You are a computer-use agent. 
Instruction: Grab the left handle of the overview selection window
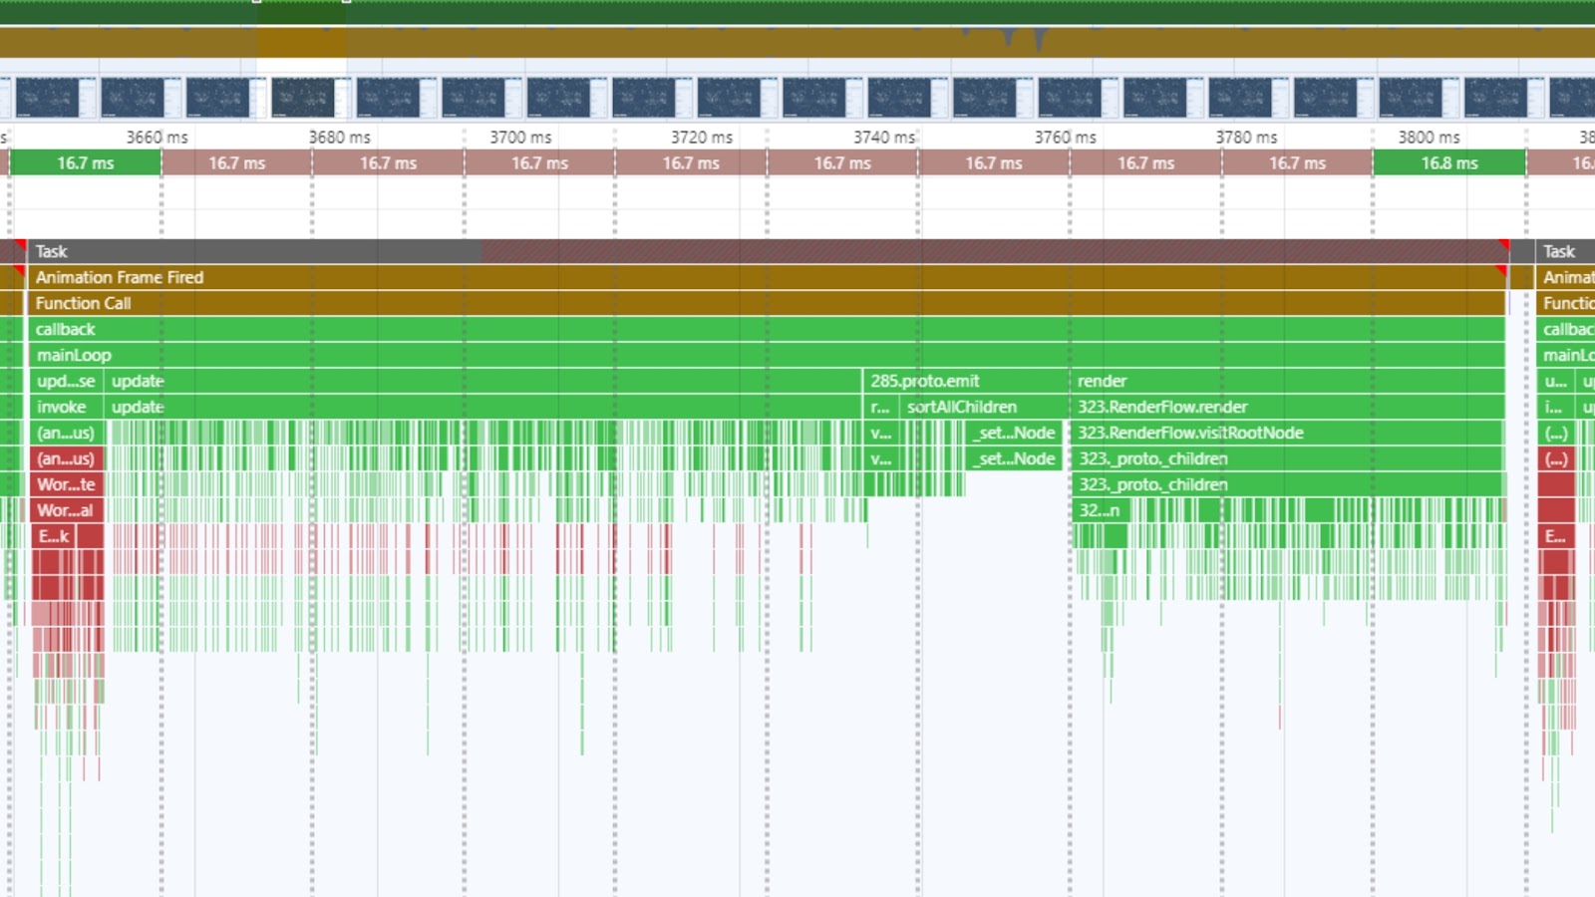pos(257,2)
